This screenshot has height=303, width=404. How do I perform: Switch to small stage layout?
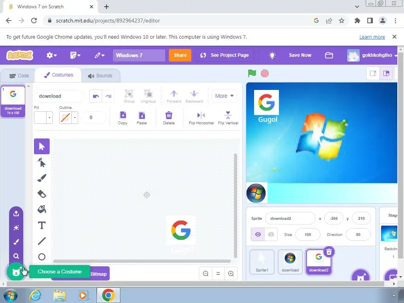(x=373, y=74)
